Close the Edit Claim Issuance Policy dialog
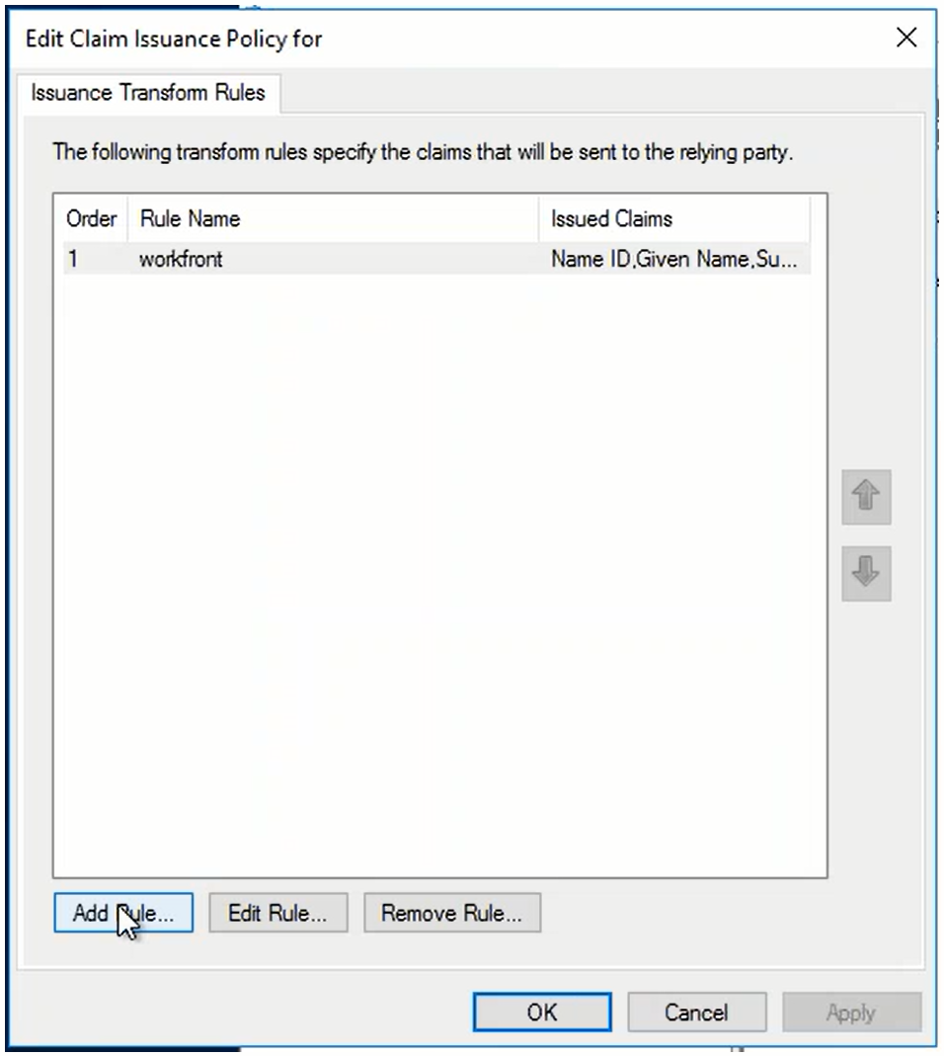This screenshot has width=944, height=1056. click(x=905, y=39)
